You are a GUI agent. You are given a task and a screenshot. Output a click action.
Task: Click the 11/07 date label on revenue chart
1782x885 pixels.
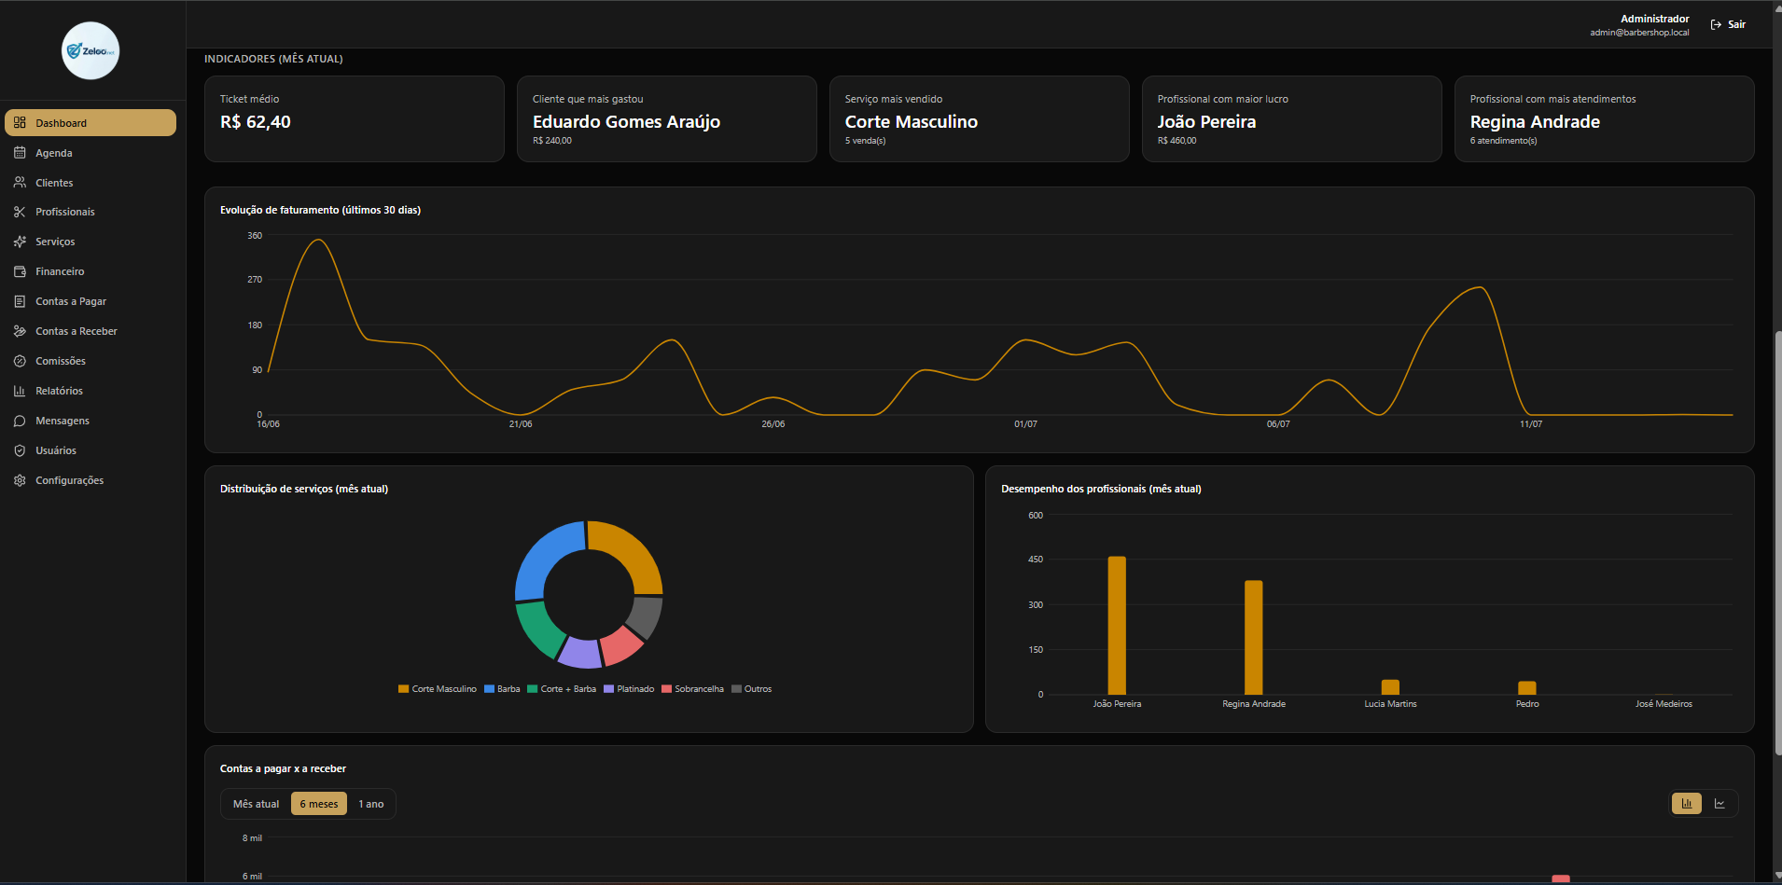click(1531, 424)
